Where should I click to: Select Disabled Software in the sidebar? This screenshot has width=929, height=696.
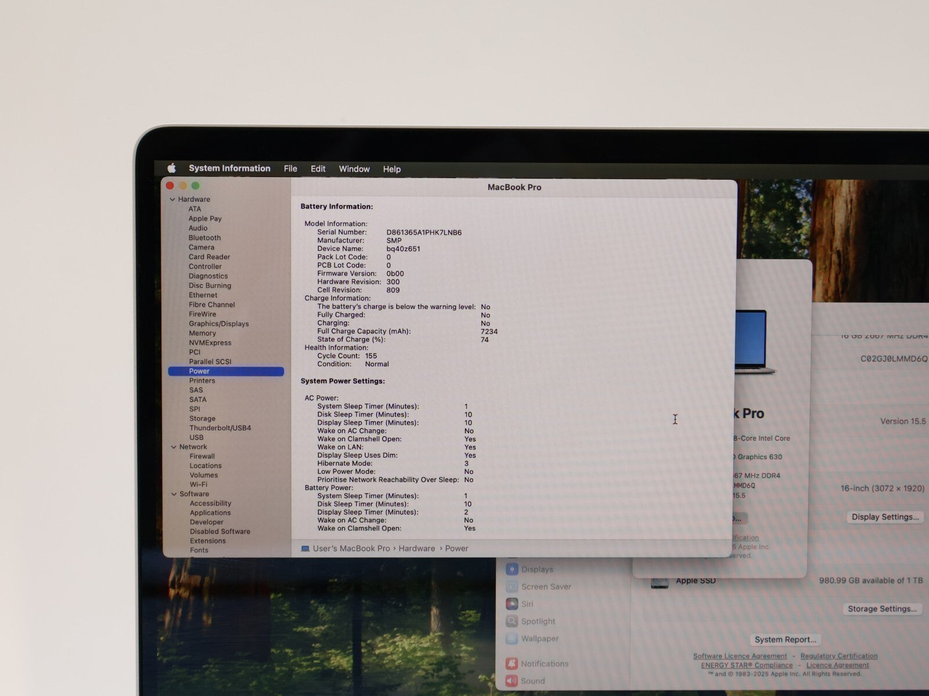click(x=219, y=531)
